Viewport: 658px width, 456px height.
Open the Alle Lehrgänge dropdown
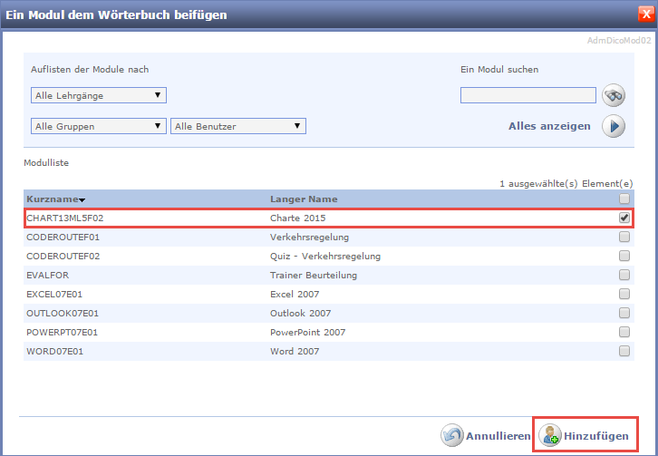(98, 95)
